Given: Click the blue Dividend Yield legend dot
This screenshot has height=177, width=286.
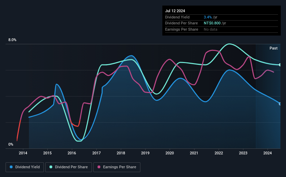Looking at the screenshot, I should click(x=11, y=167).
